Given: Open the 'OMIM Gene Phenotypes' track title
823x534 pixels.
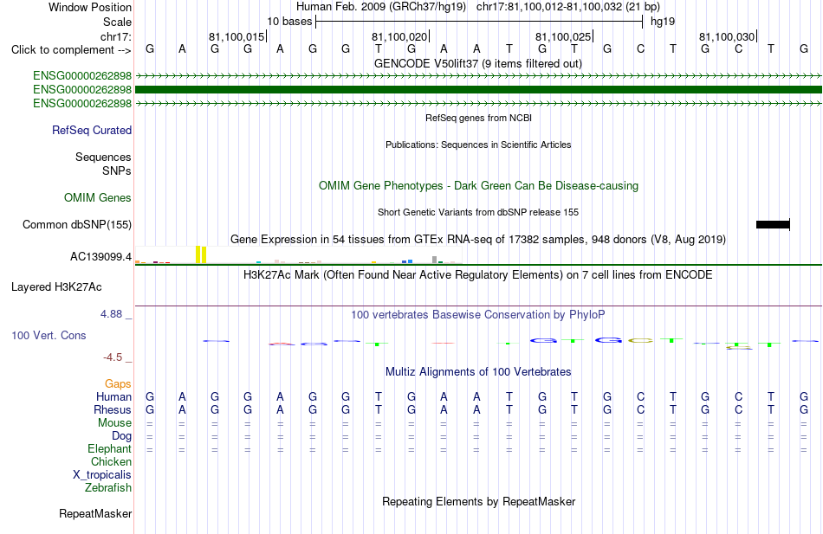Looking at the screenshot, I should click(478, 186).
